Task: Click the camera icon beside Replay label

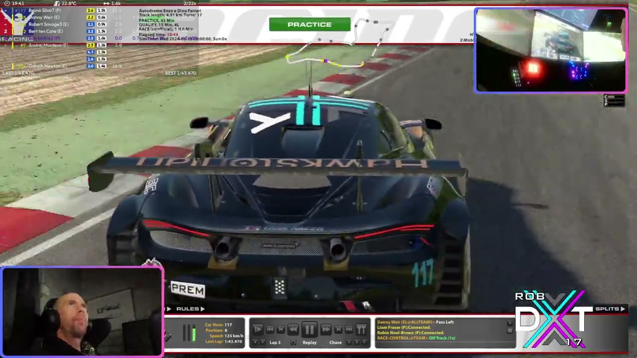Action: coord(293,343)
